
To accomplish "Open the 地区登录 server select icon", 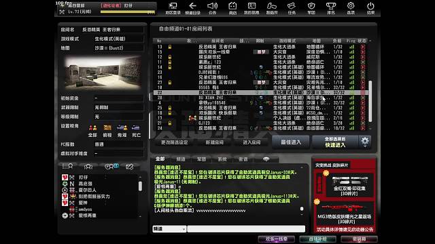I will [173, 8].
